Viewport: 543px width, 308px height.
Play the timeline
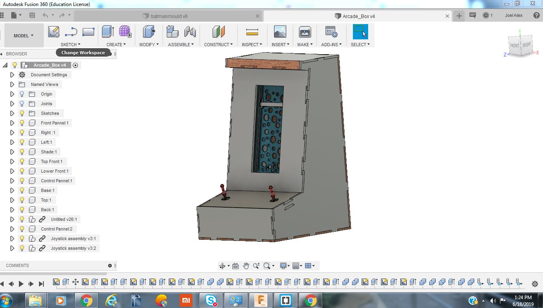(x=21, y=284)
